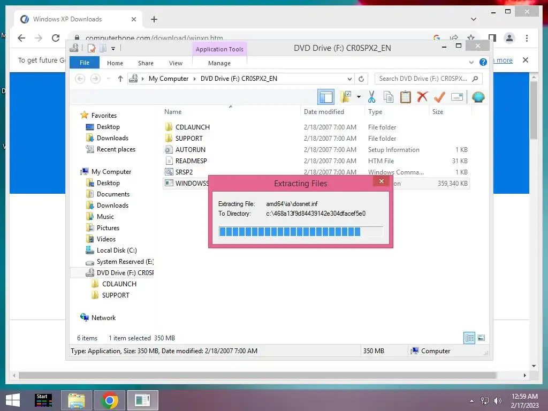
Task: Select the Application Tools contextual tab
Action: tap(219, 49)
